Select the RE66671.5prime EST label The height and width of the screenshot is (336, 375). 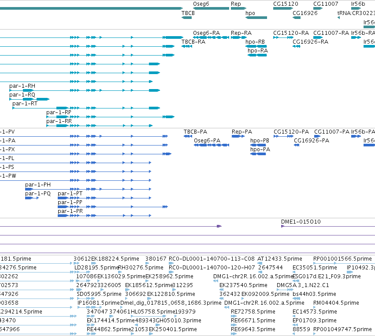coord(253,321)
